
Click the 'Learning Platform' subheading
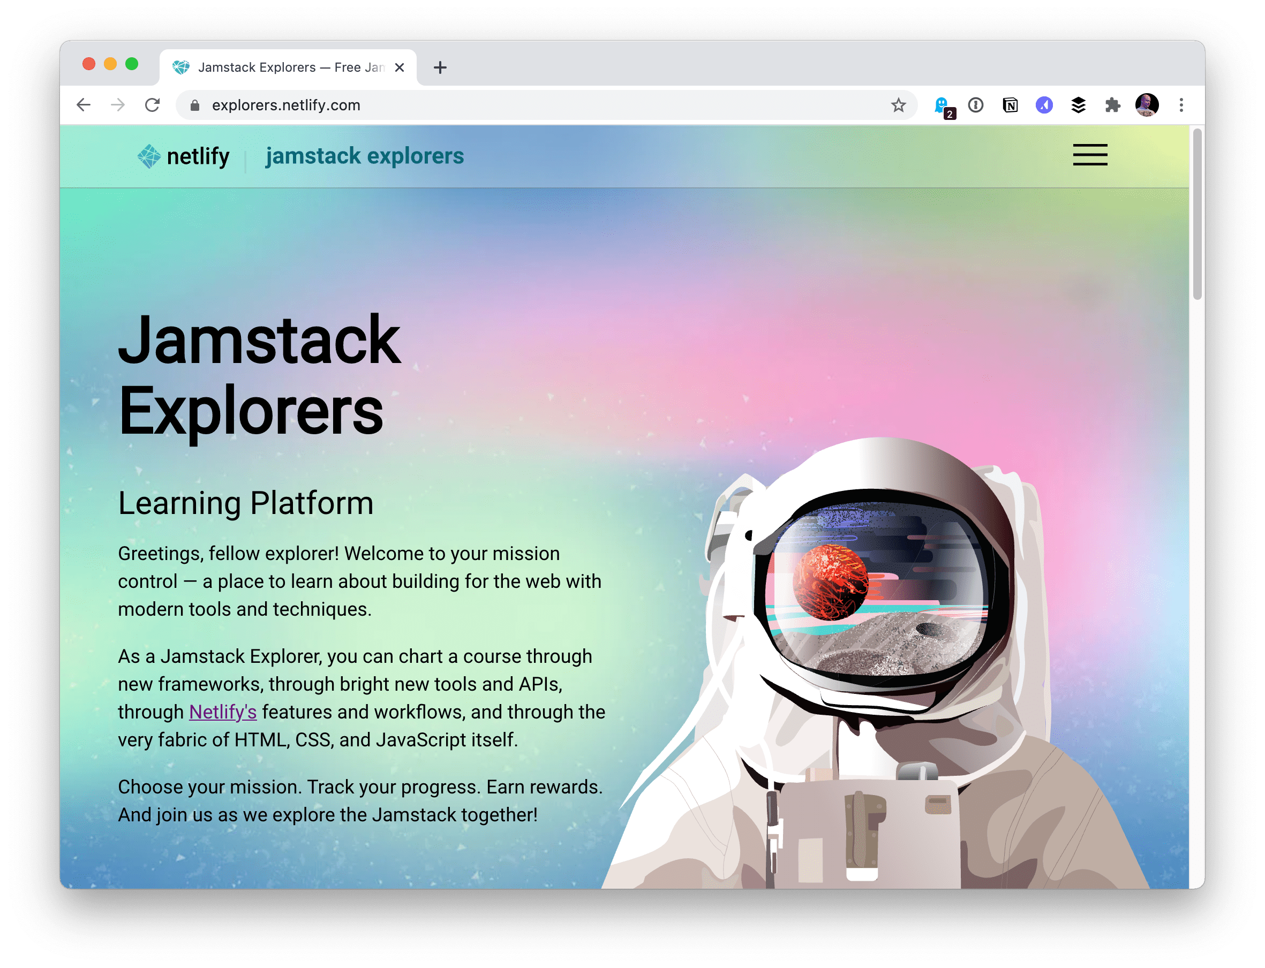click(x=246, y=503)
